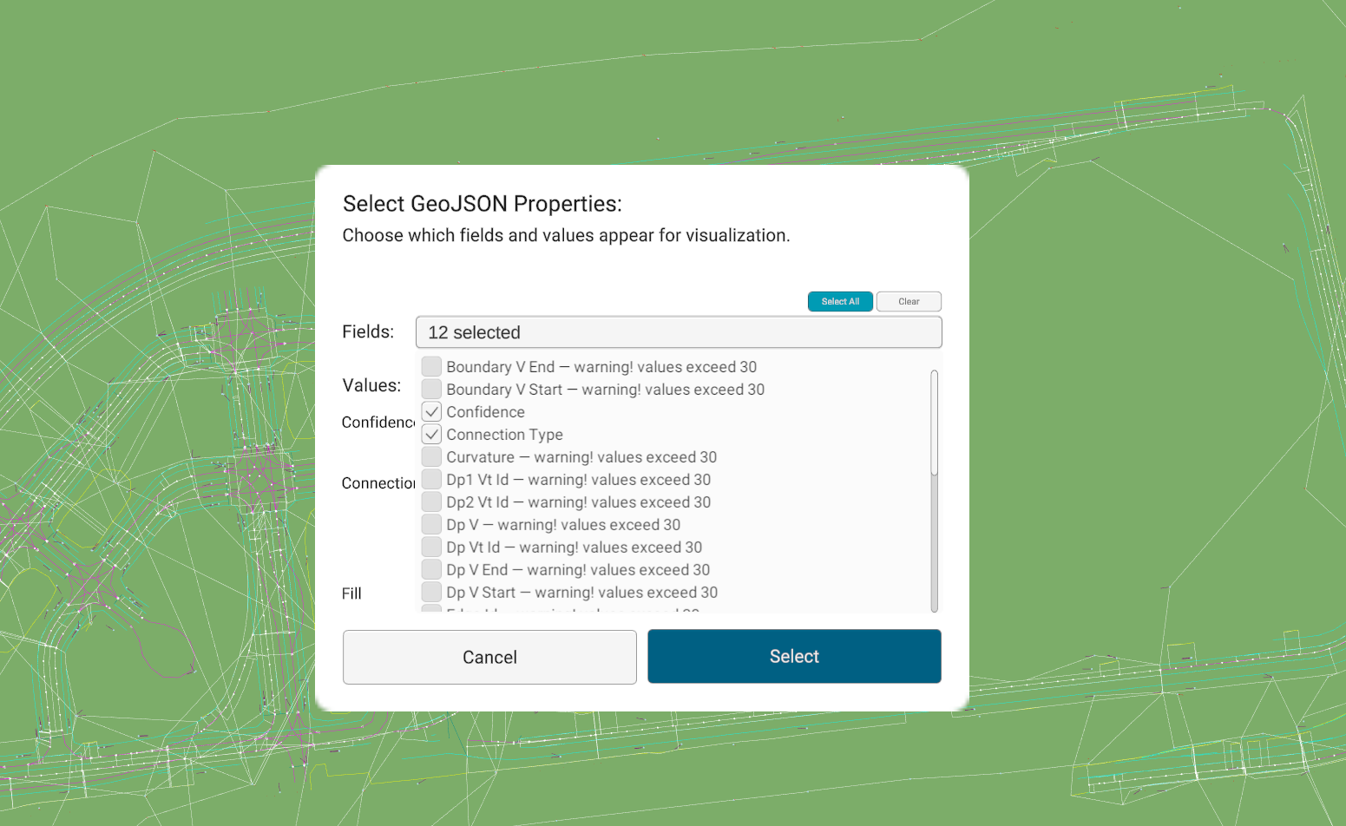Image resolution: width=1346 pixels, height=826 pixels.
Task: Uncheck the Connection Type checkbox
Action: pyautogui.click(x=431, y=435)
